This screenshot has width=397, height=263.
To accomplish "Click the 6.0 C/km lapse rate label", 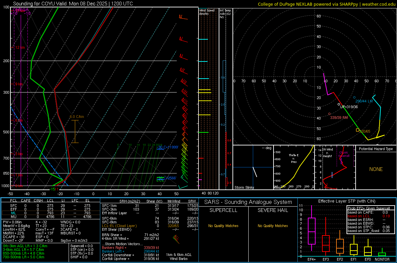I will (77, 117).
